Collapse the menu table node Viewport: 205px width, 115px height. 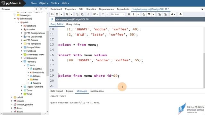pos(25,65)
